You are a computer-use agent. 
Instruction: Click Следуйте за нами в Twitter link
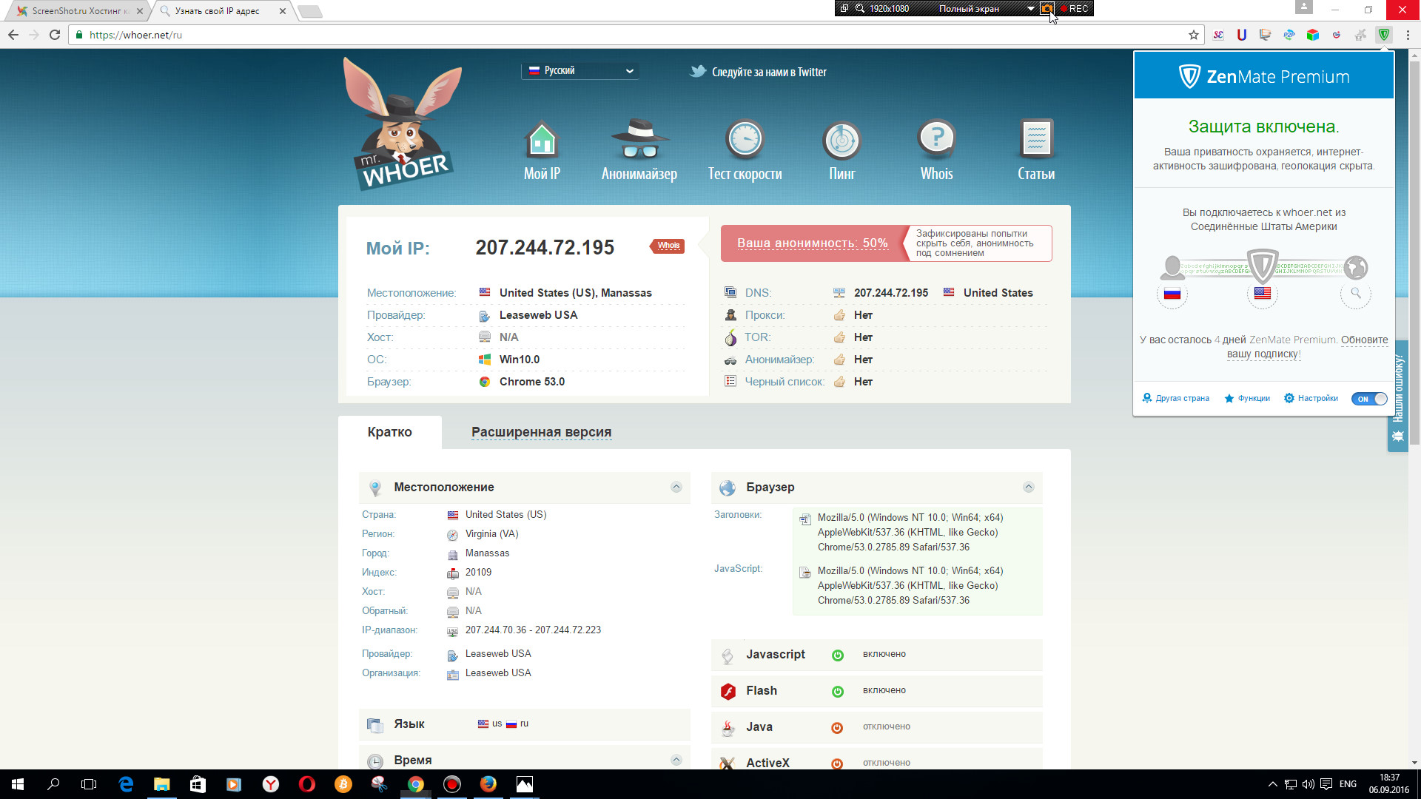[x=769, y=72]
